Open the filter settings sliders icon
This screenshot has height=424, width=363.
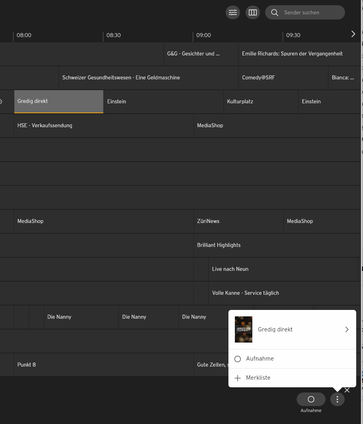point(233,12)
